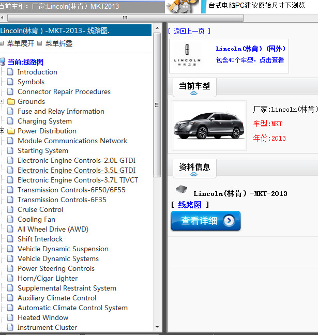Click the page icon beside Introduction

click(x=10, y=72)
